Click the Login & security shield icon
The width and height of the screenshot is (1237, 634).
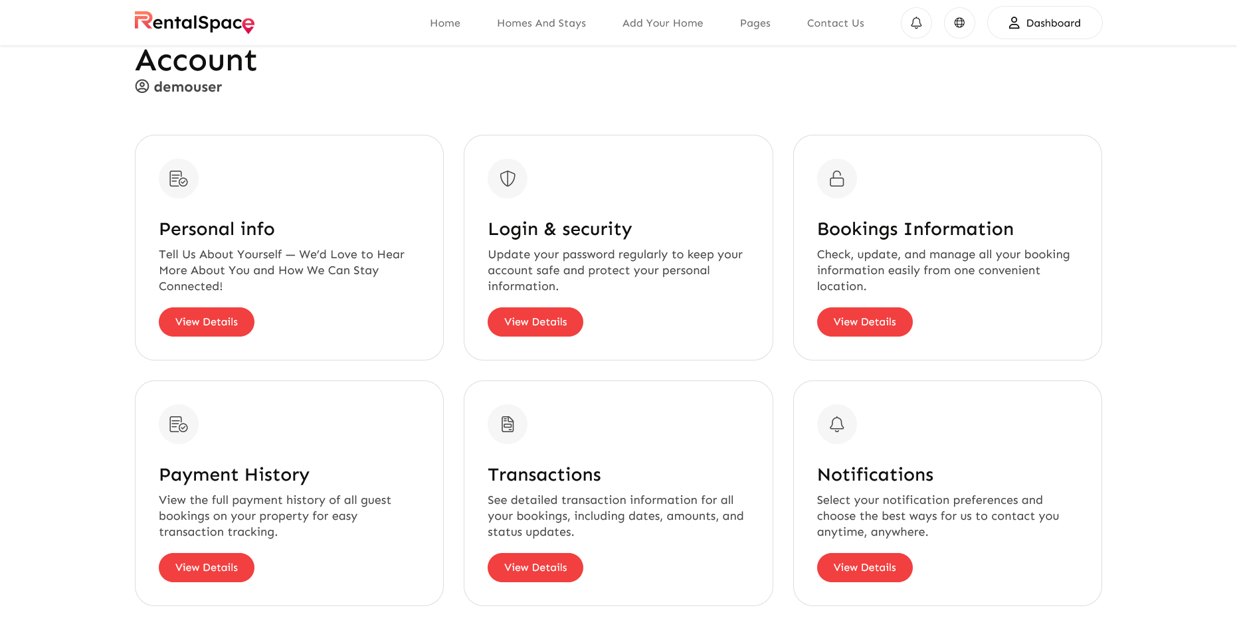click(508, 179)
